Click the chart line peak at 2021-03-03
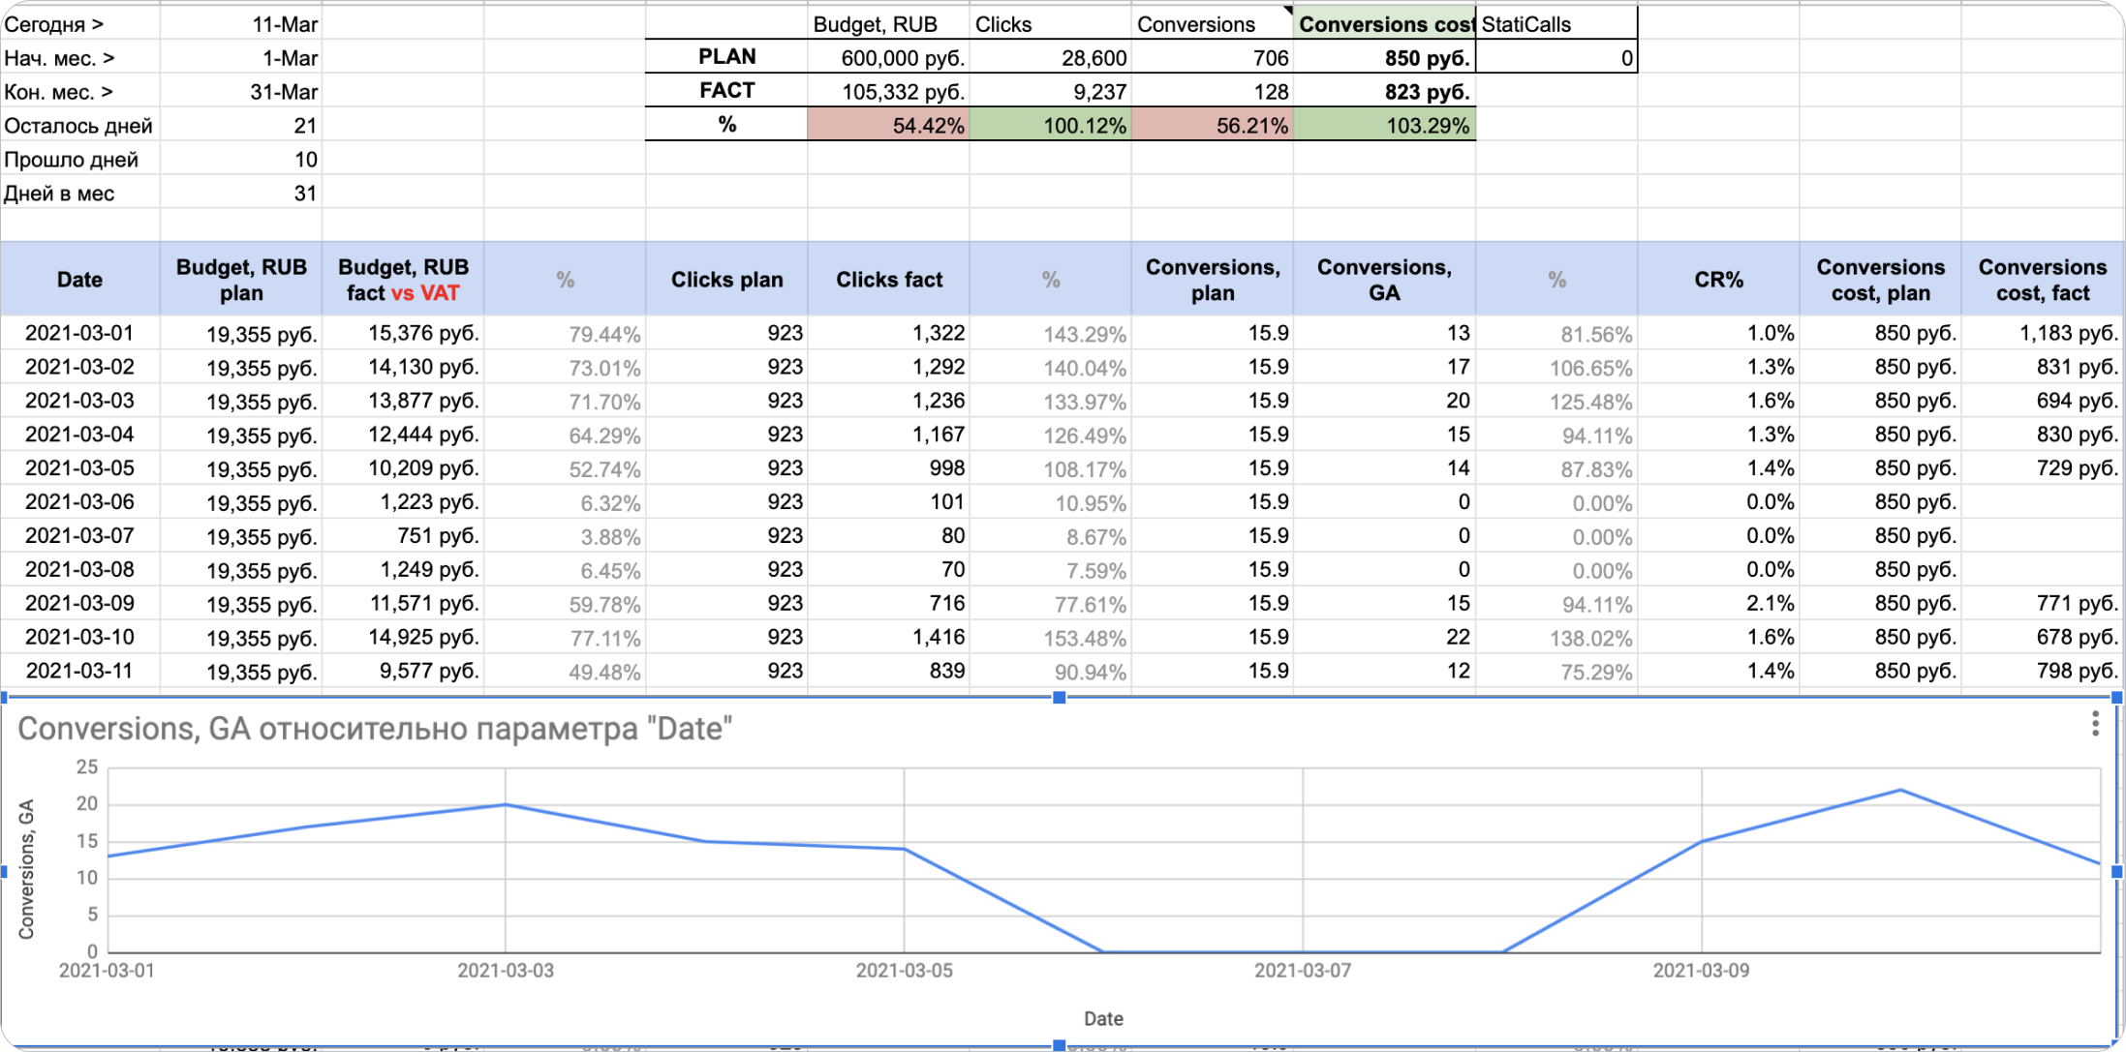Viewport: 2126px width, 1052px height. (506, 804)
